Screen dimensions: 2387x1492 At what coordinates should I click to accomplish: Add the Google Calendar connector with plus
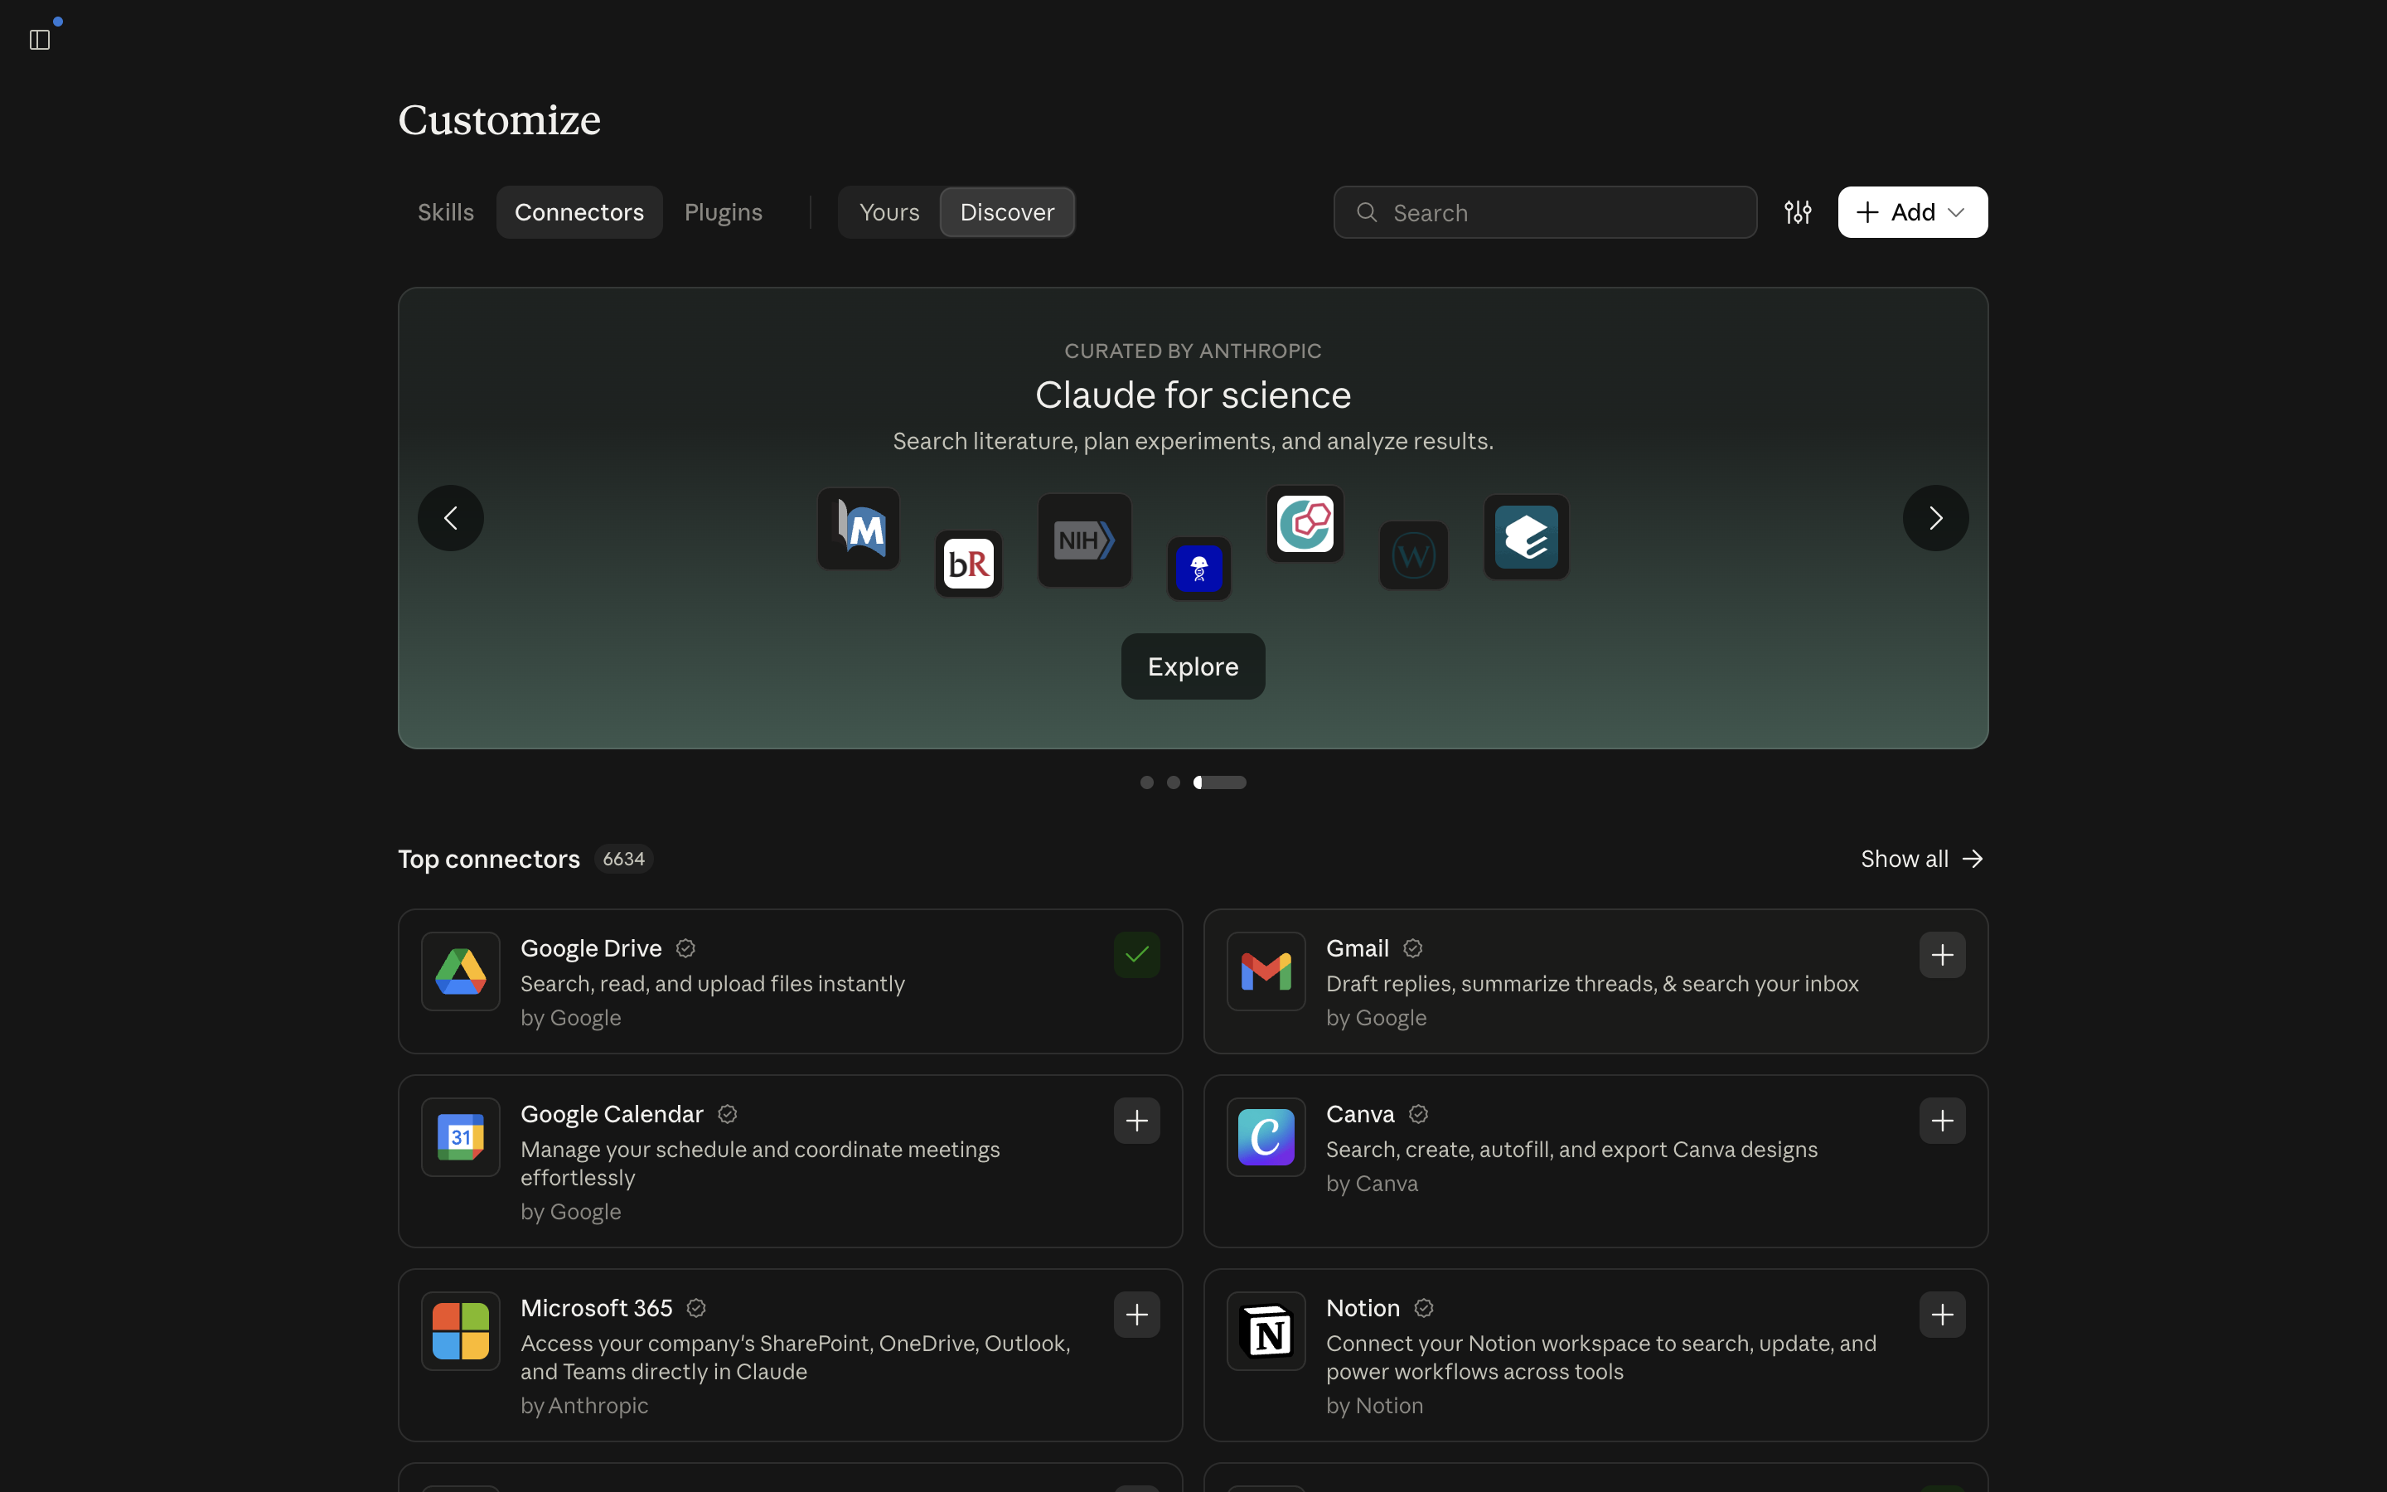coord(1136,1121)
